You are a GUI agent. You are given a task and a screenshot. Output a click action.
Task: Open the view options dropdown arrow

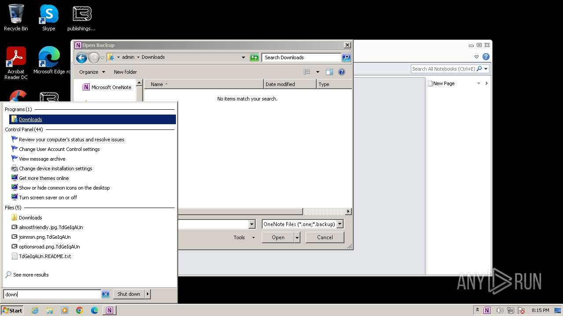point(318,72)
